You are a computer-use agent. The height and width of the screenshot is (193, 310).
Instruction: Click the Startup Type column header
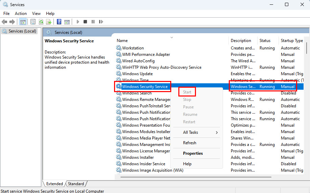pyautogui.click(x=291, y=41)
